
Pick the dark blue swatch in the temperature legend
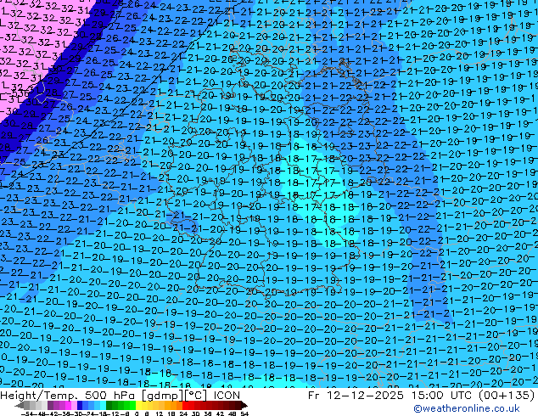(80, 405)
